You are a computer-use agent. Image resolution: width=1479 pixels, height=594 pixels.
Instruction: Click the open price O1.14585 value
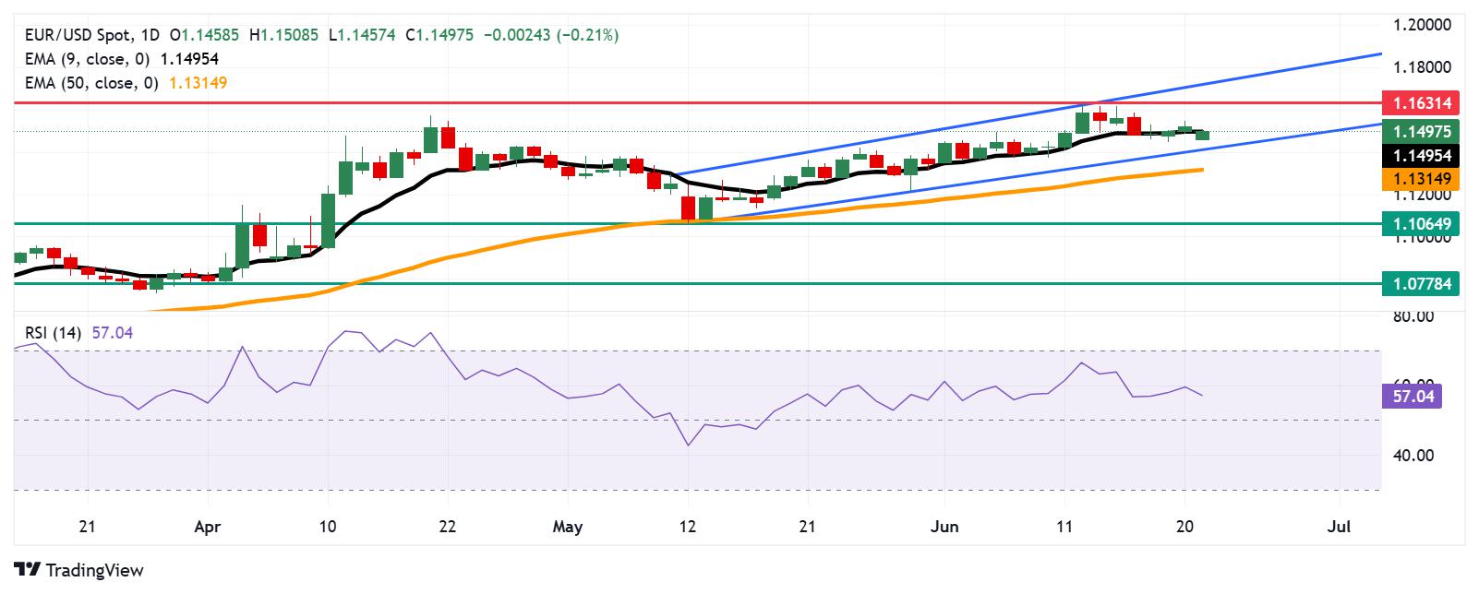pos(205,35)
